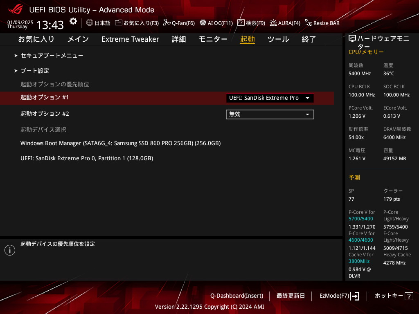This screenshot has height=314, width=419.
Task: Expand ブート設定 submenu
Action: coord(35,71)
